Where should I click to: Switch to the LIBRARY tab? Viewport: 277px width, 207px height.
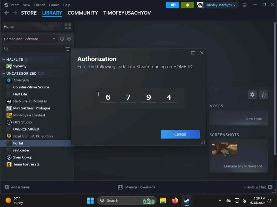pos(52,13)
